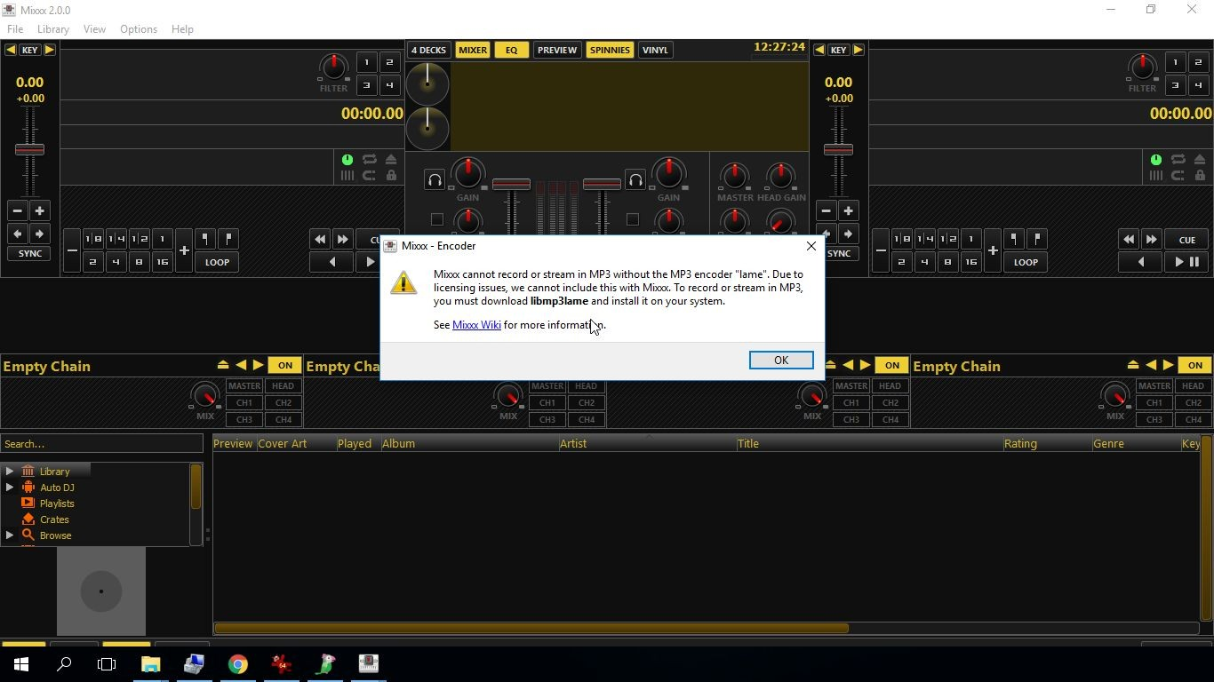
Task: Select Playlists in the sidebar
Action: (57, 504)
